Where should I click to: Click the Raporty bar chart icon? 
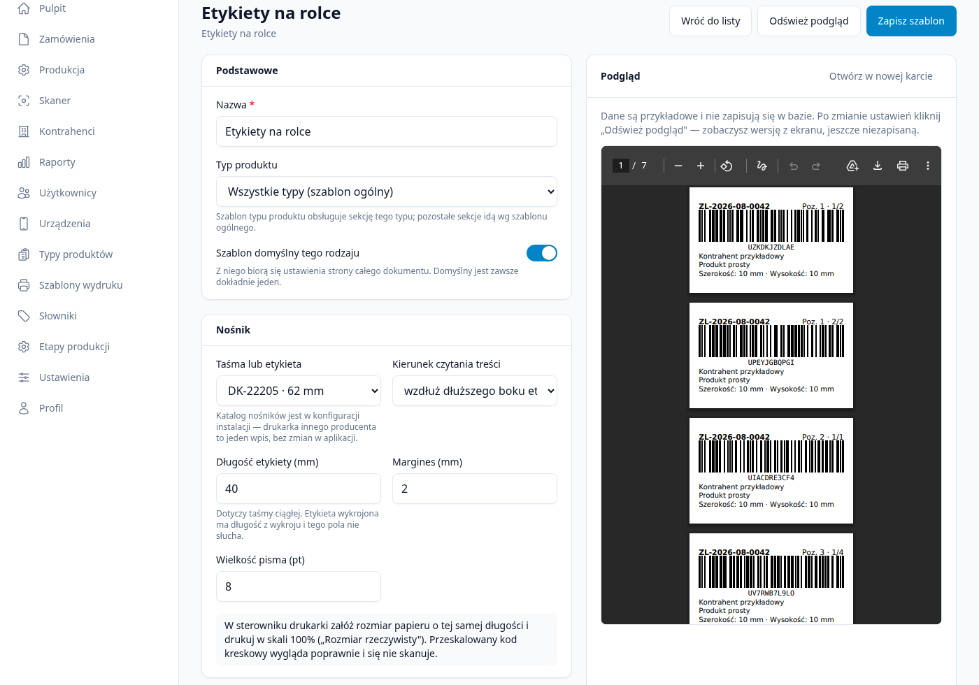24,162
